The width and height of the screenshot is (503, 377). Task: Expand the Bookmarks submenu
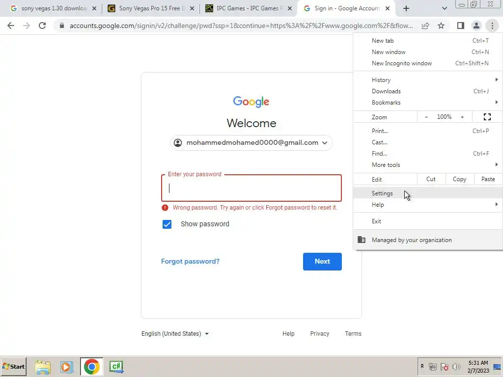point(428,103)
